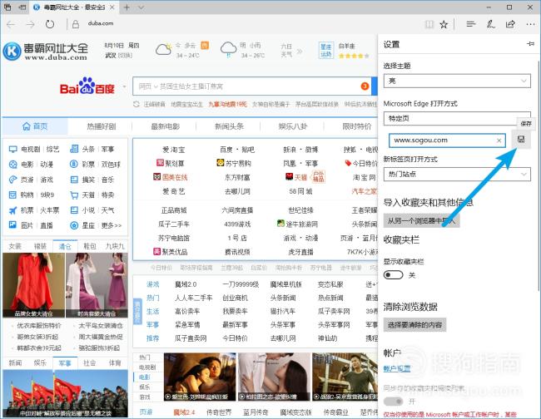
Task: Click the 白羊座 horoscope text
Action: tap(347, 47)
